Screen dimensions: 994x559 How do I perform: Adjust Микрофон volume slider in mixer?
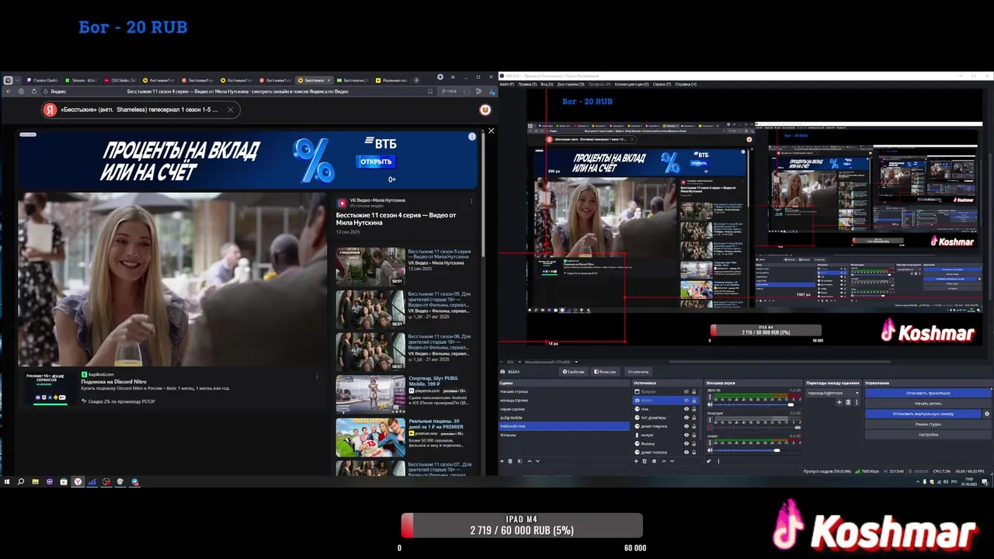pos(757,427)
